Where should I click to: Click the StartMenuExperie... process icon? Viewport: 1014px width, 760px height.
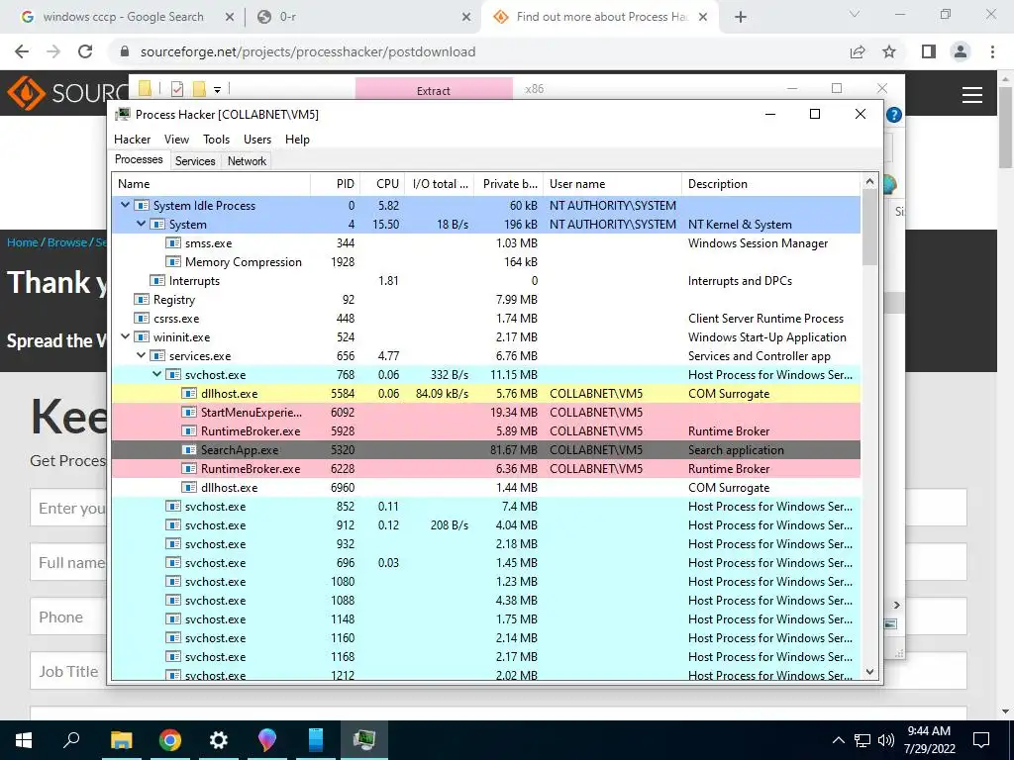point(189,413)
